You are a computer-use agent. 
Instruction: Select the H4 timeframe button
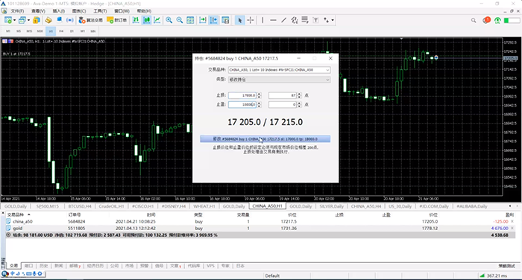[61, 31]
